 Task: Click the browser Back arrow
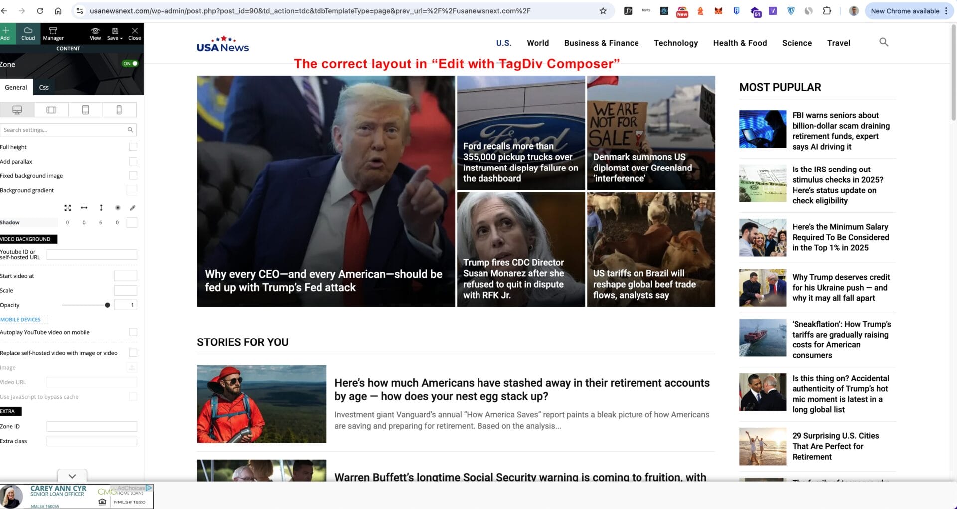4,11
